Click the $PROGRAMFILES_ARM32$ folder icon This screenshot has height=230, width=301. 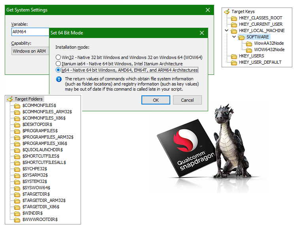17,137
